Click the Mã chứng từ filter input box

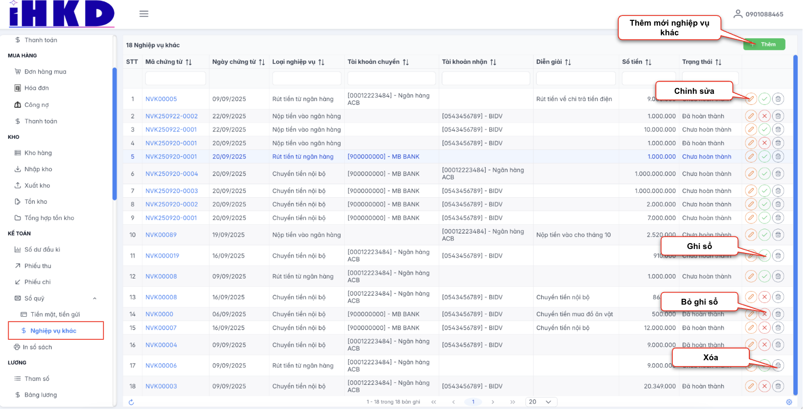click(176, 78)
